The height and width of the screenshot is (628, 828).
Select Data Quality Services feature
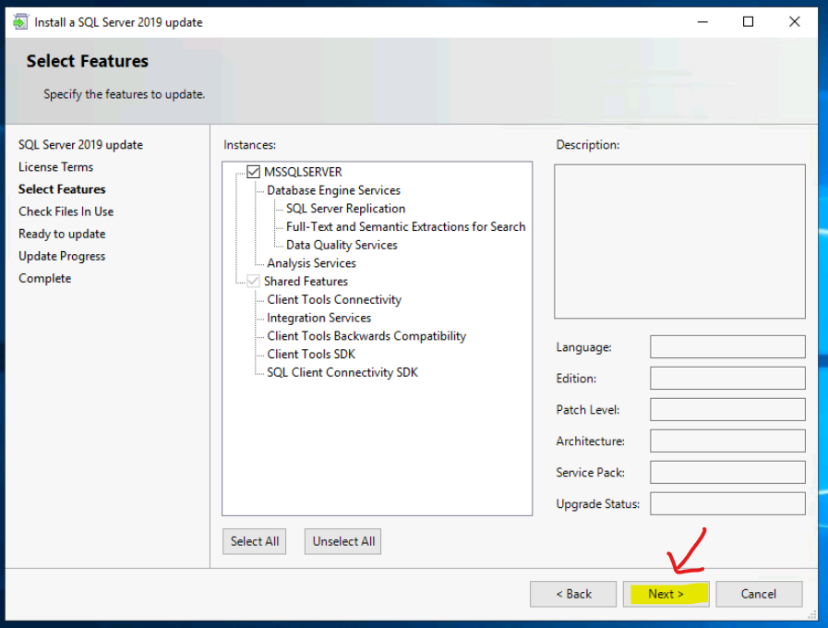342,245
